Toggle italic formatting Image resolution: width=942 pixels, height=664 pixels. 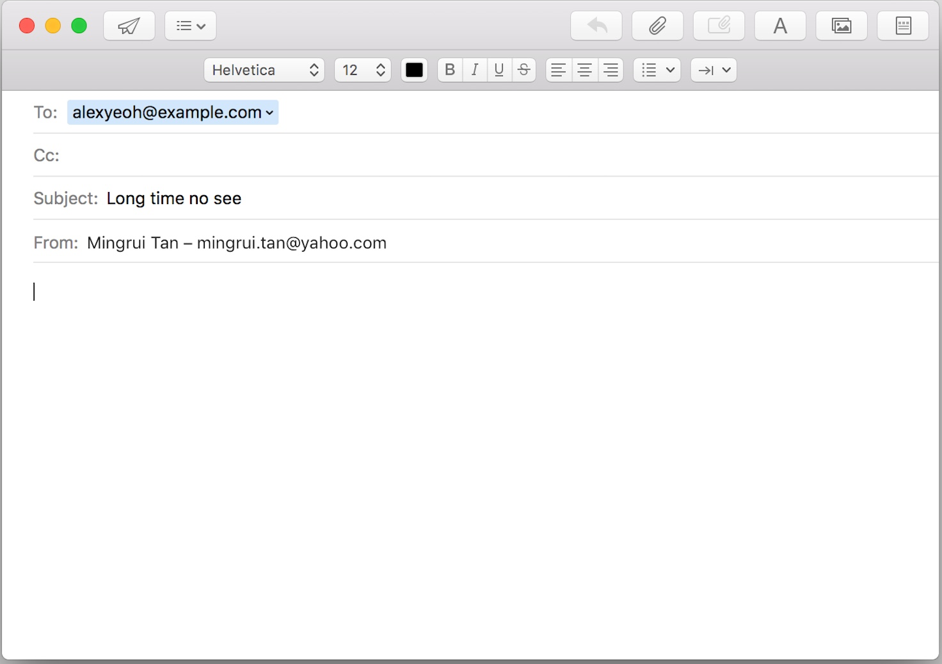475,70
